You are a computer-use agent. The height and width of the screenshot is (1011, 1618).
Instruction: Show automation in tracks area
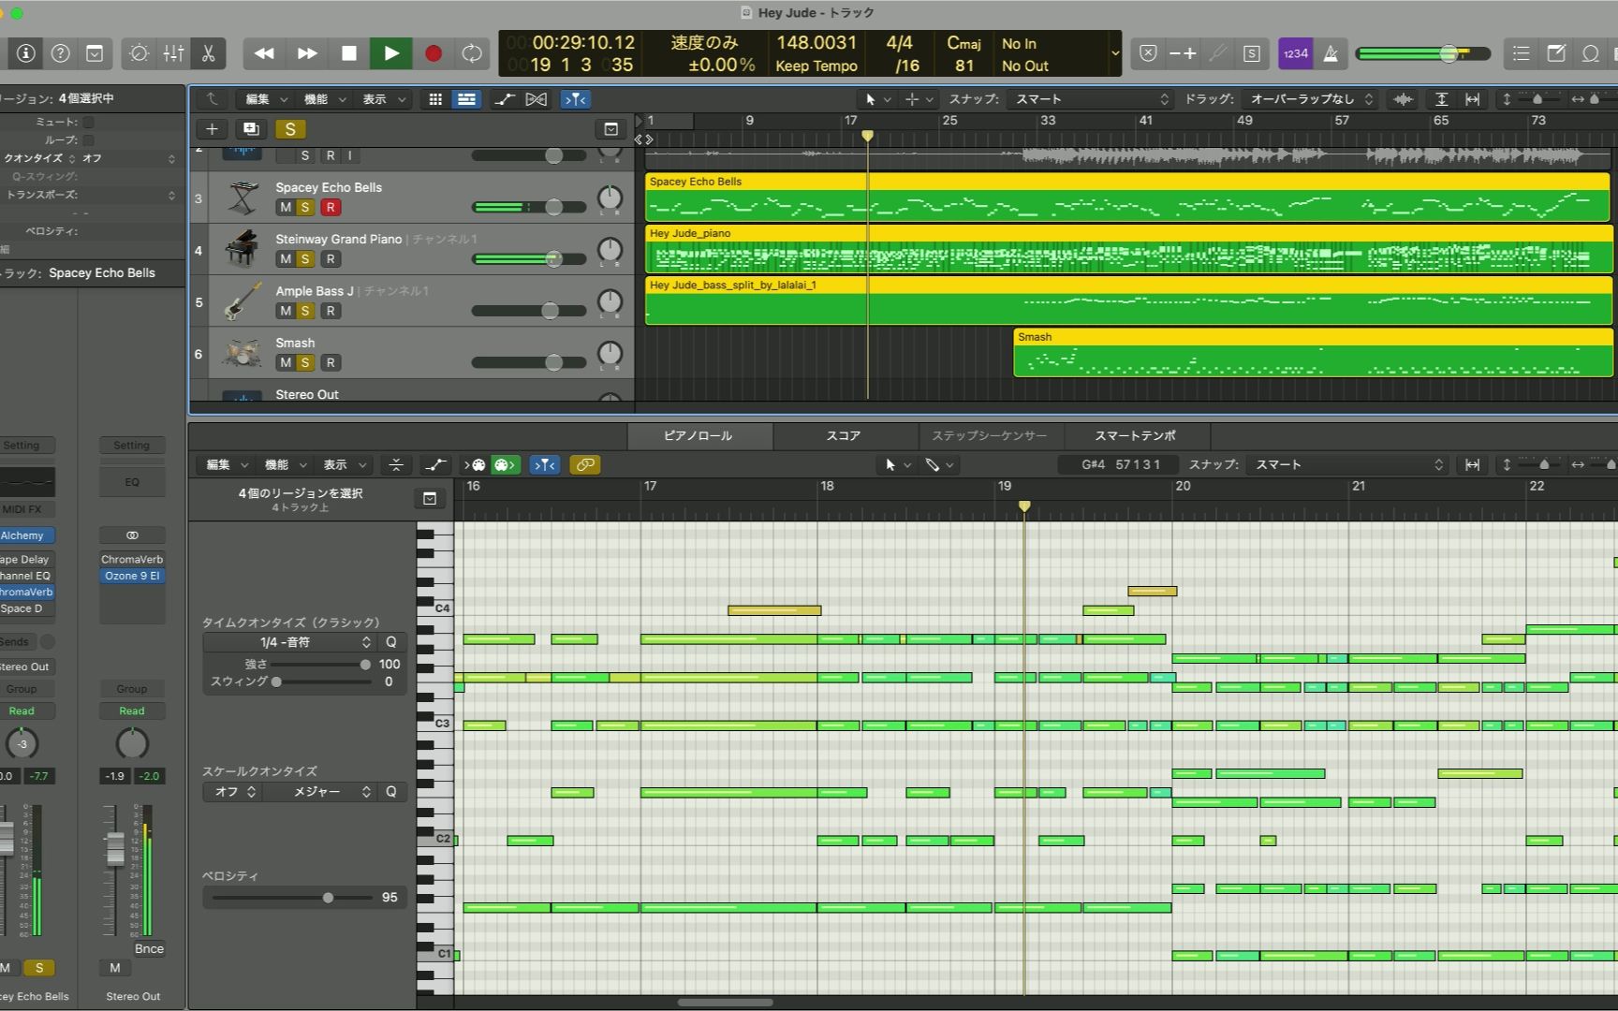pos(504,99)
